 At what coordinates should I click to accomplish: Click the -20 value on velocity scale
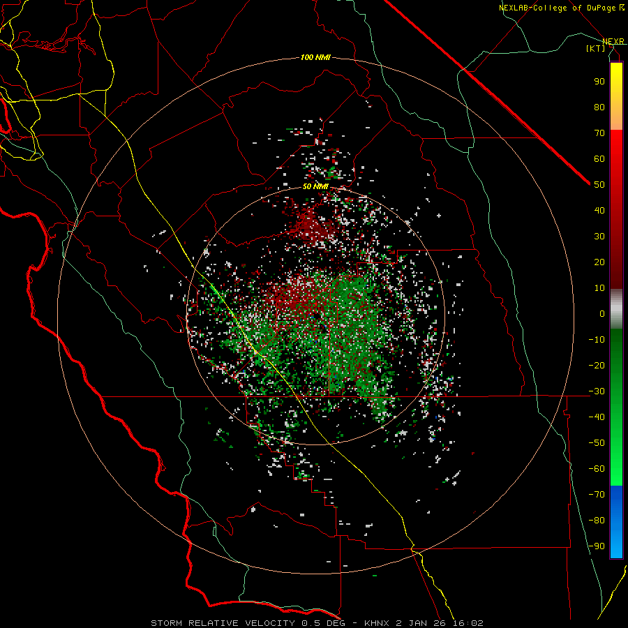click(x=597, y=366)
